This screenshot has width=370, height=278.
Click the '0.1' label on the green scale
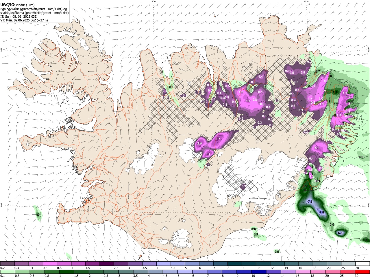(x=3, y=276)
